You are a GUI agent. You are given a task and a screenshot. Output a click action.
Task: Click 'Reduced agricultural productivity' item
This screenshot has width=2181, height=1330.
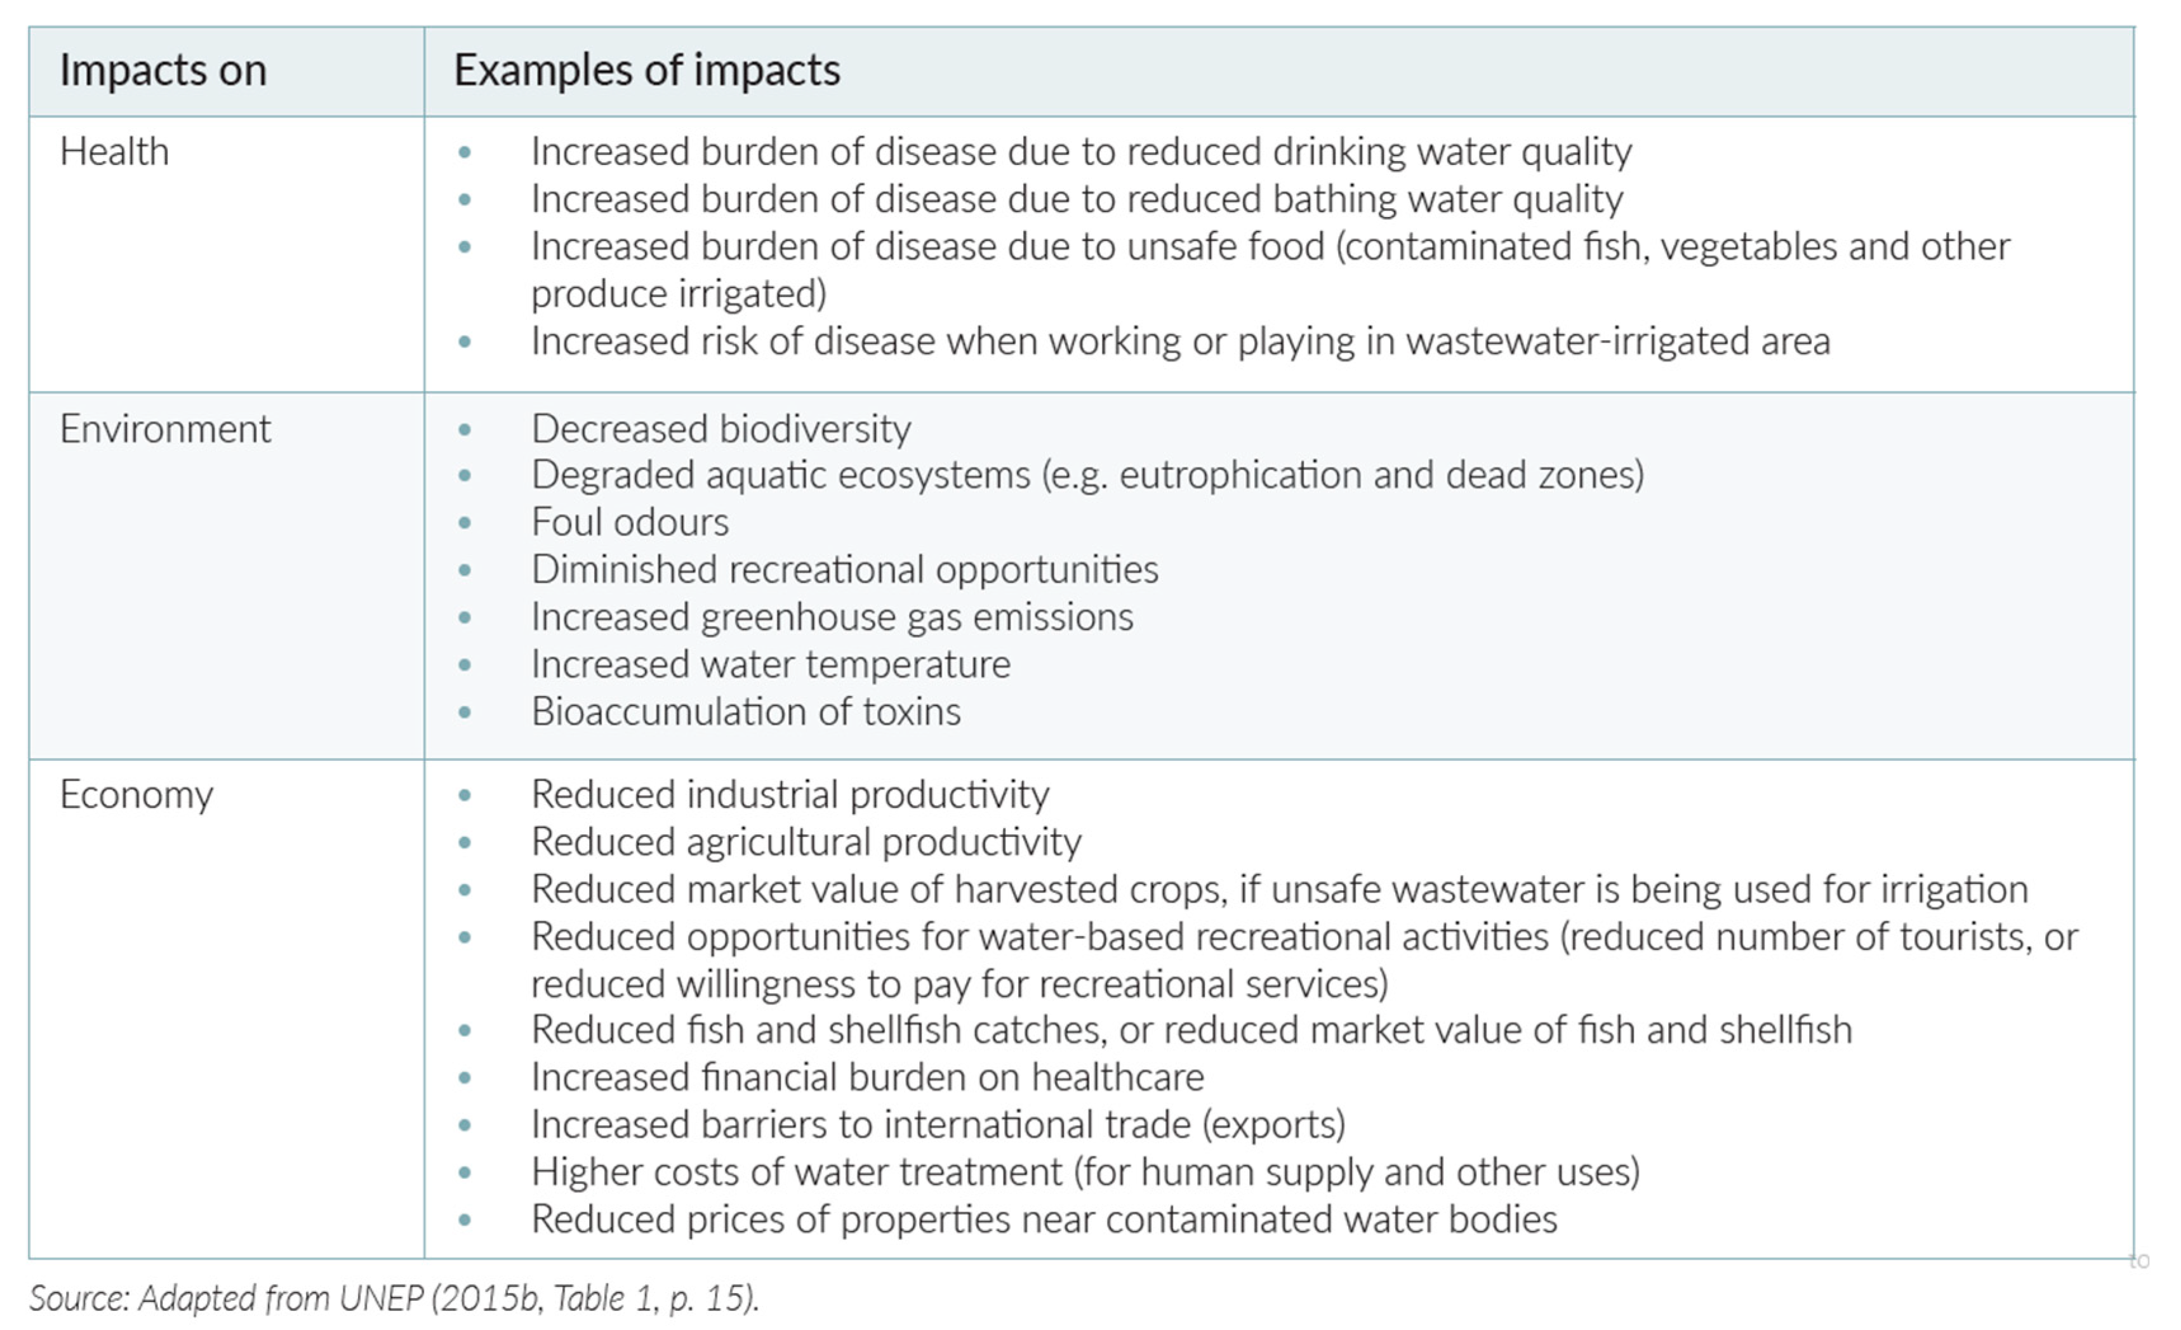tap(805, 843)
